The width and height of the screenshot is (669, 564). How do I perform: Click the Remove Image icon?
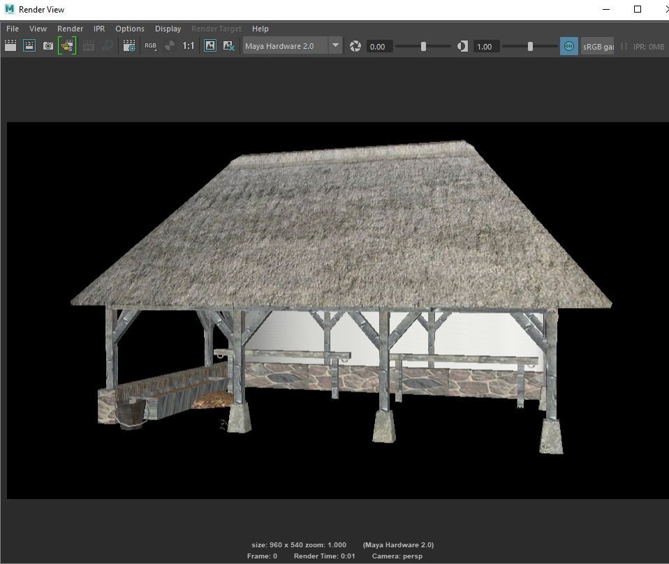point(228,46)
